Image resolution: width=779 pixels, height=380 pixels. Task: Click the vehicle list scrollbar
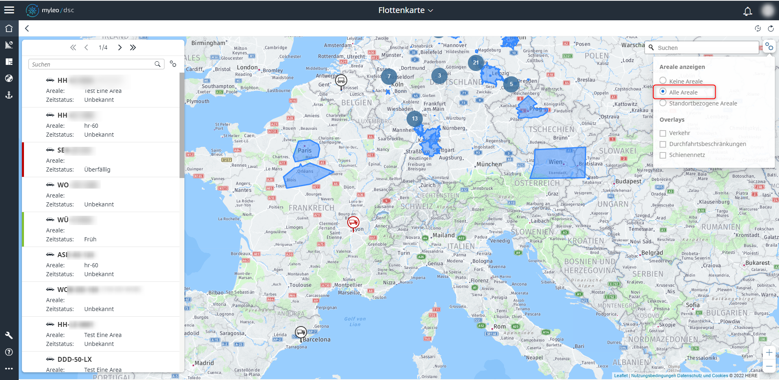182,126
